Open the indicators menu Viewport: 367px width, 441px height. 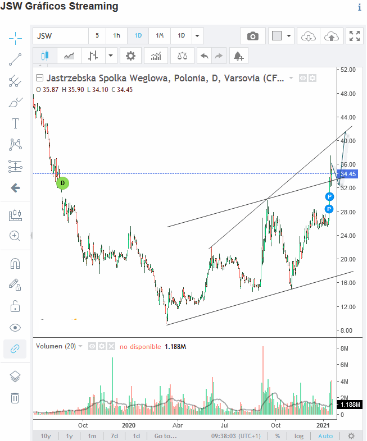tap(156, 56)
